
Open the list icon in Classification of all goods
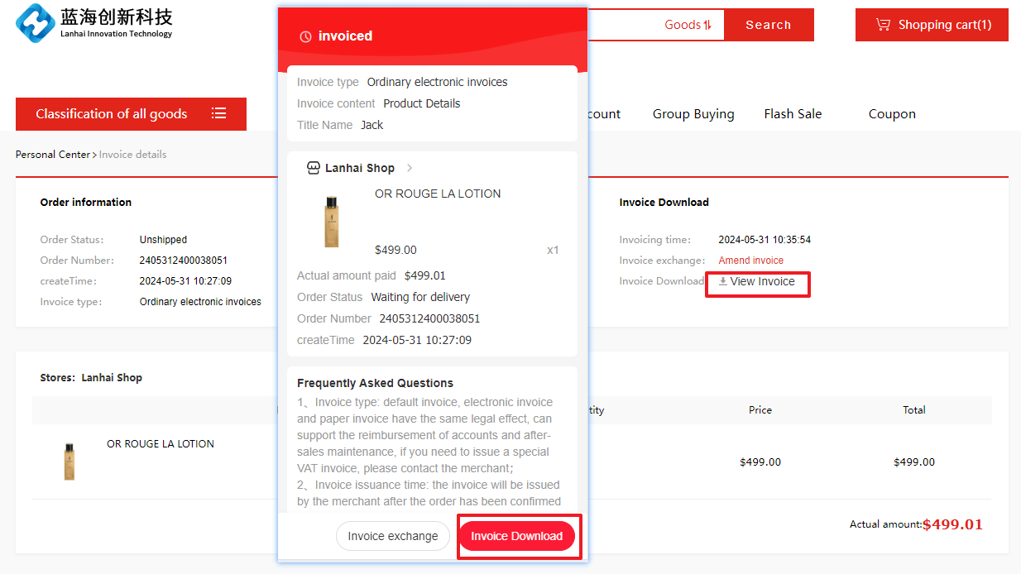(x=218, y=113)
